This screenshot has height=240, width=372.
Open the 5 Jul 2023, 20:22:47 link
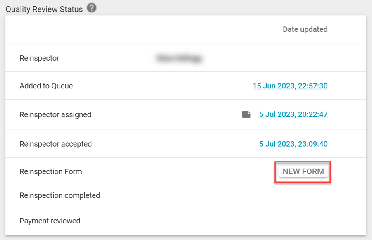click(293, 114)
